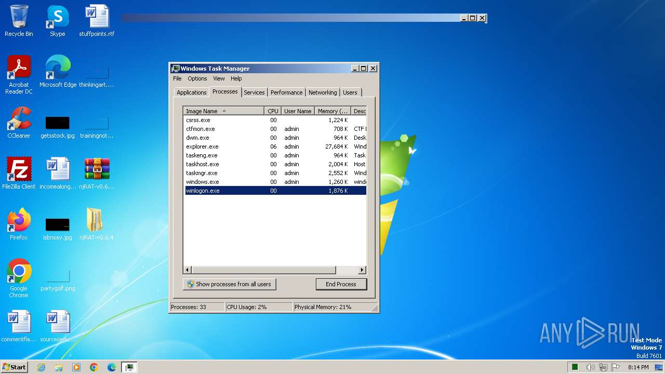
Task: Click the scroll-left arrow of process list
Action: coord(188,270)
